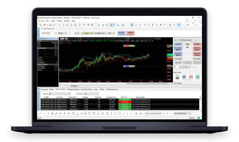
Task: Select the Arc drawing tool
Action: tap(124, 113)
